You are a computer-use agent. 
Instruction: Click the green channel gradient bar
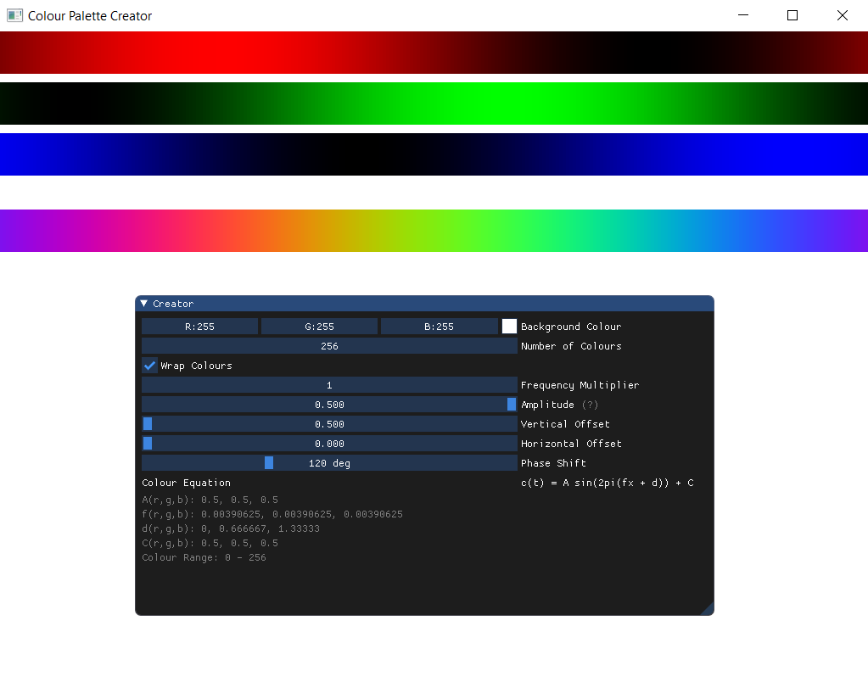(x=434, y=103)
